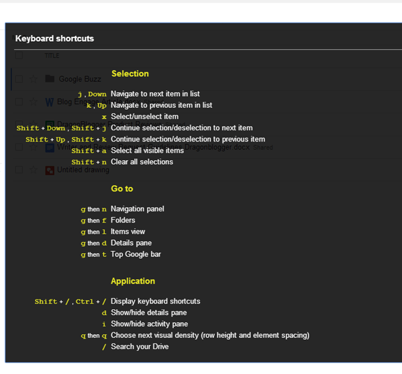Click 'Navigate to next item in list'
This screenshot has width=402, height=374.
coord(155,94)
